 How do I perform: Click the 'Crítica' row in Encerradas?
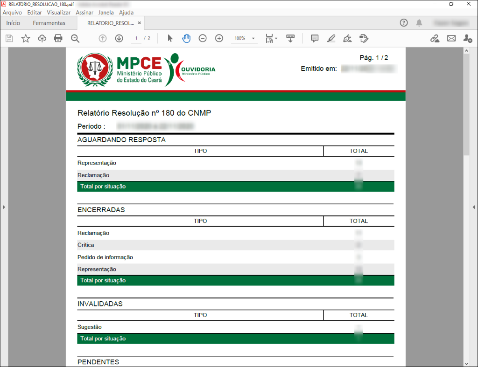click(236, 245)
